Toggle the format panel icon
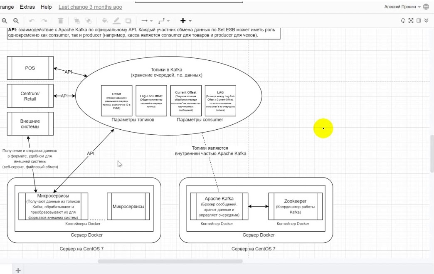 click(x=419, y=20)
